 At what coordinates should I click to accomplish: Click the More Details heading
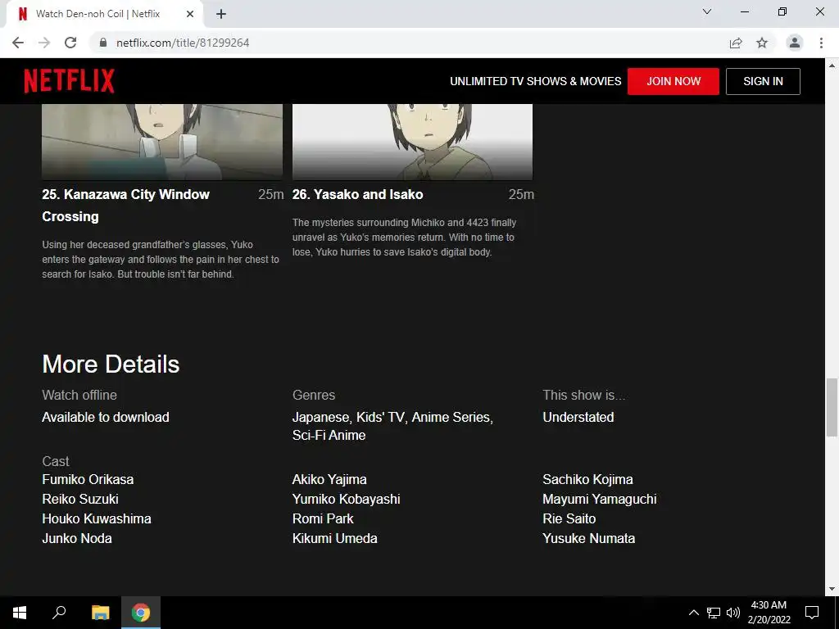click(x=111, y=364)
